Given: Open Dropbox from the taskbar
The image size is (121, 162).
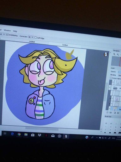Looking at the screenshot, I should pos(39,135).
